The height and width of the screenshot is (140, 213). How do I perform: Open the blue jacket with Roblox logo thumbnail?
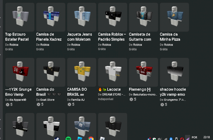click(x=82, y=126)
